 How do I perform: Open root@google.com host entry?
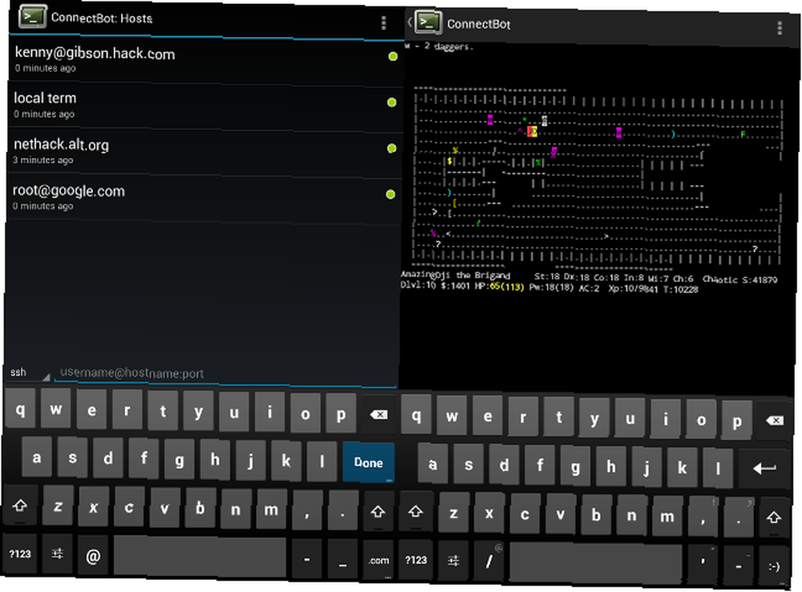(x=205, y=198)
